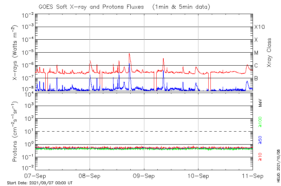Select the B class label on the right axis
This screenshot has width=281, height=186.
point(256,78)
